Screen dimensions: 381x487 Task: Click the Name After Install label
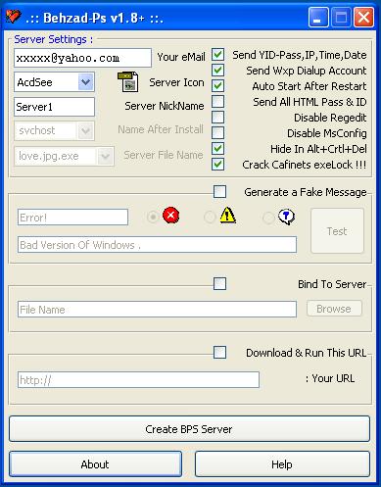click(161, 129)
